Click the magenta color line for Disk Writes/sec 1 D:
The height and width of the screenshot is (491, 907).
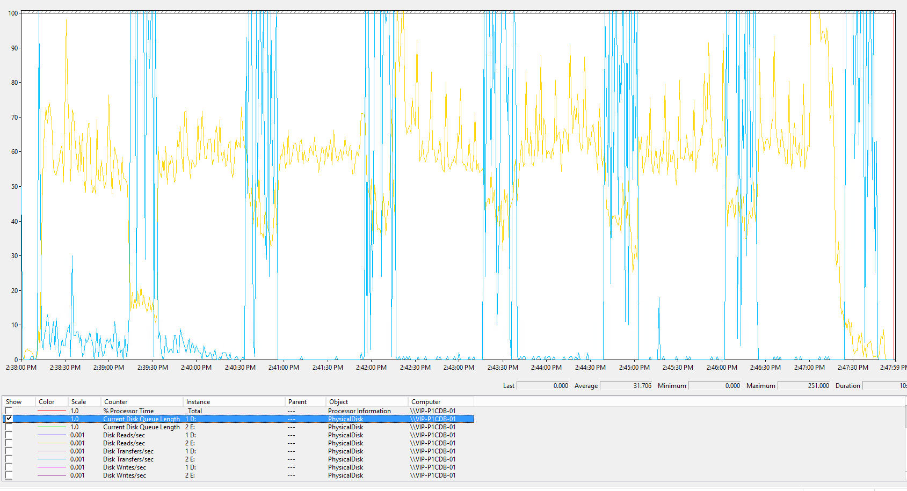[52, 467]
